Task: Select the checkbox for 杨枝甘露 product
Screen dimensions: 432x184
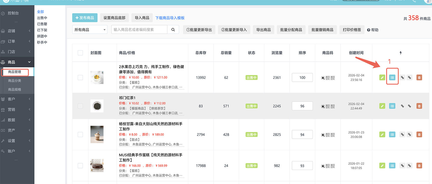Action: [80, 135]
